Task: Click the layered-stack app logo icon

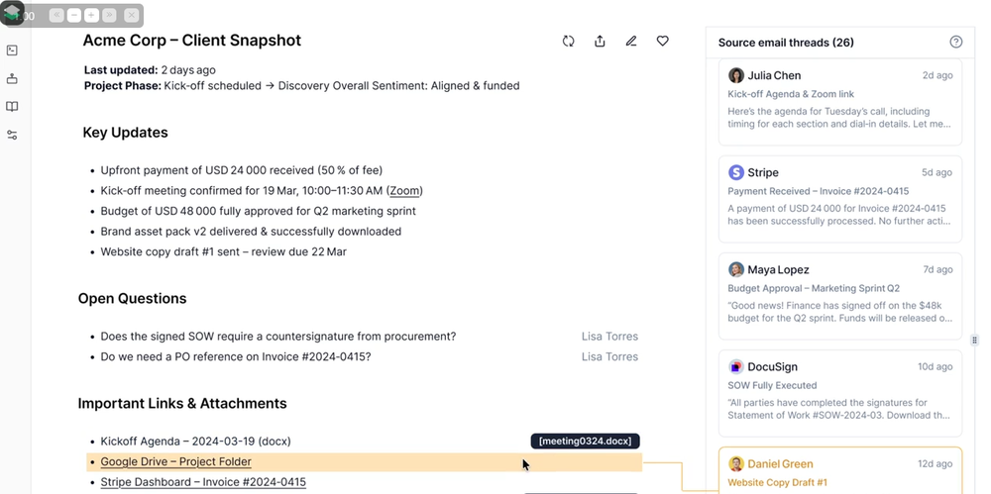Action: coord(12,13)
